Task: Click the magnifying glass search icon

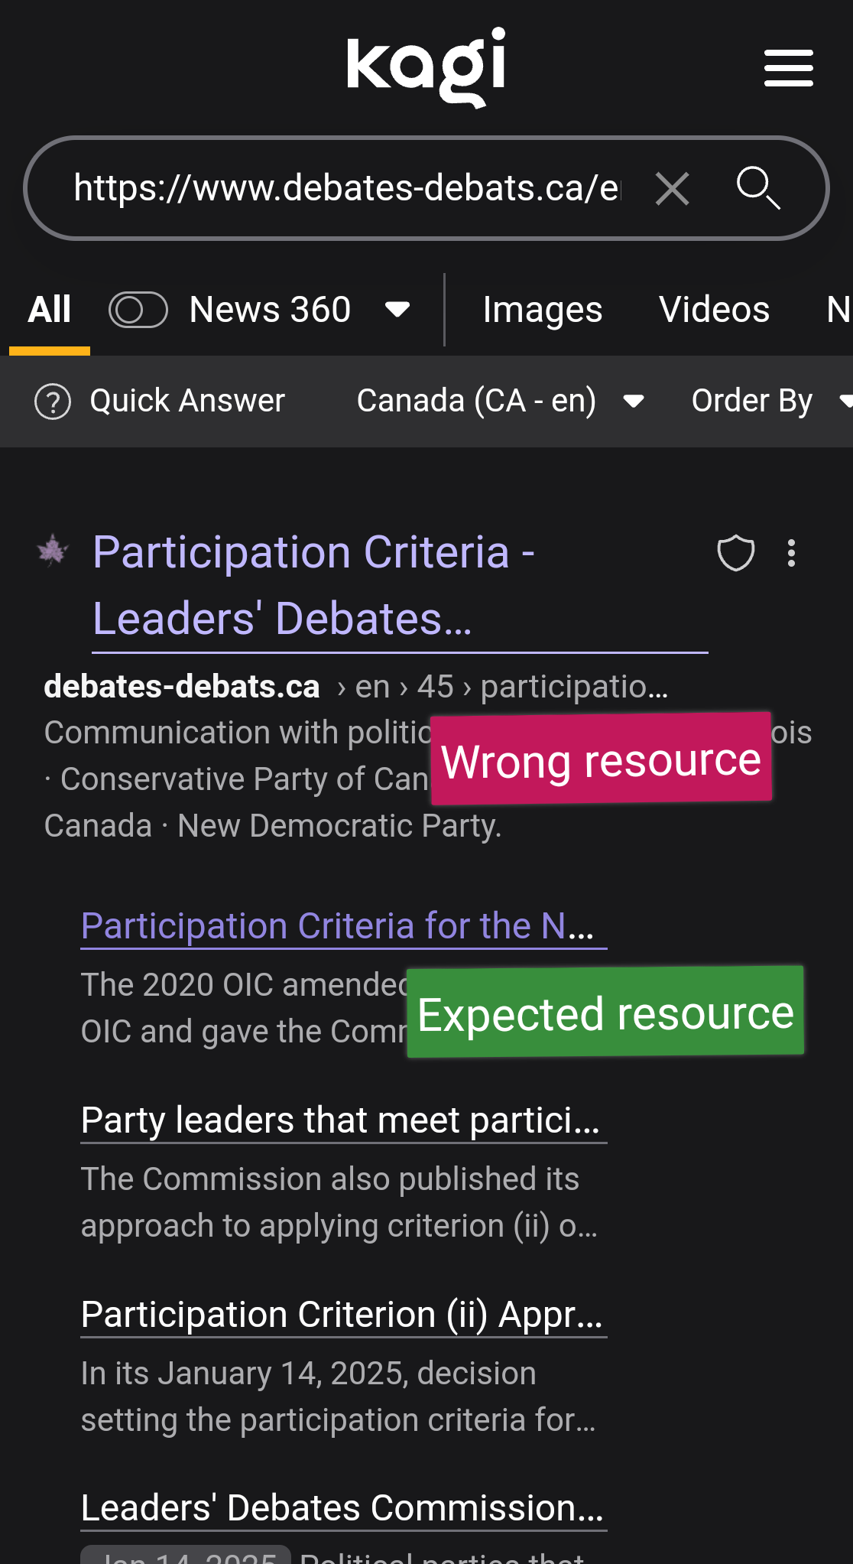Action: click(757, 188)
